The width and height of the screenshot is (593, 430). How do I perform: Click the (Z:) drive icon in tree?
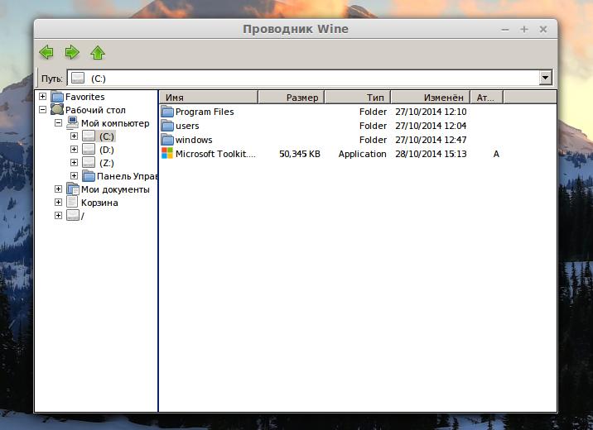(89, 162)
